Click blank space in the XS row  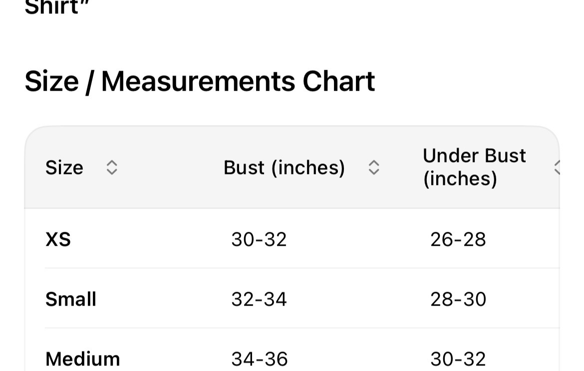[149, 239]
